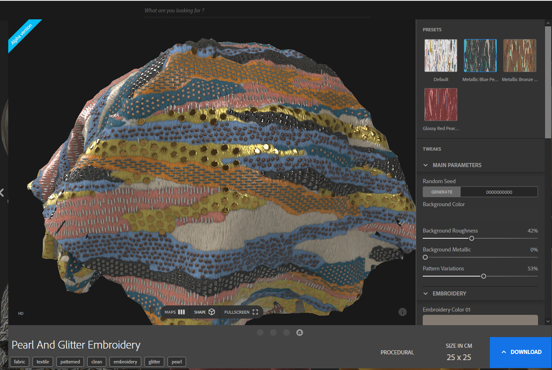552x370 pixels.
Task: Click the 'glitter' tag
Action: pos(154,362)
